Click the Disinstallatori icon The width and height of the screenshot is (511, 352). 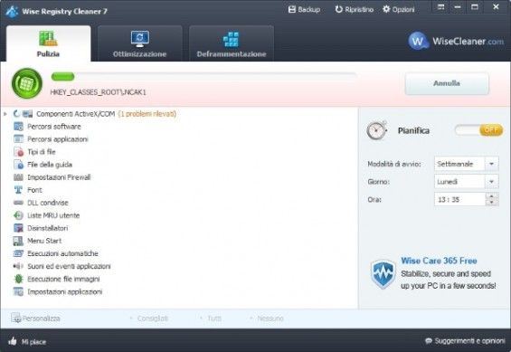[x=18, y=228]
